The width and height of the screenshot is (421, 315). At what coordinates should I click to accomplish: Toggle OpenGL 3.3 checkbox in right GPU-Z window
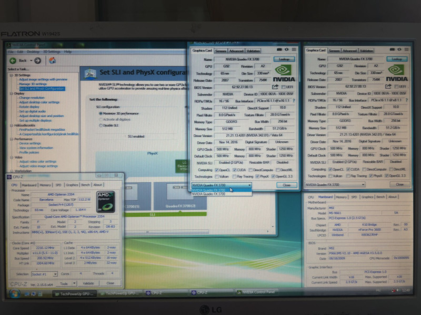pos(386,176)
